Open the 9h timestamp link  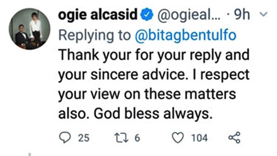[x=244, y=16]
